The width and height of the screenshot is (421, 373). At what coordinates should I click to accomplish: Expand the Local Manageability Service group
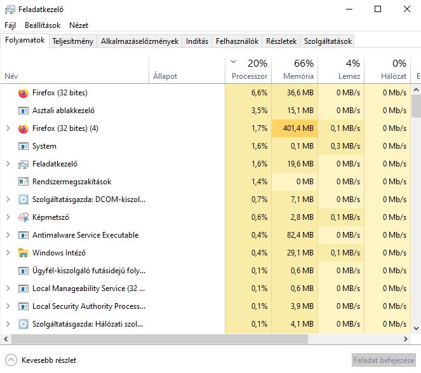[x=8, y=288]
